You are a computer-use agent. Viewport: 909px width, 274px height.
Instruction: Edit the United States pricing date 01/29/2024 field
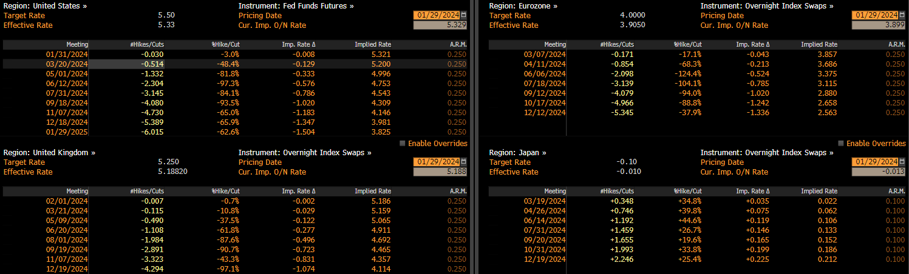437,15
